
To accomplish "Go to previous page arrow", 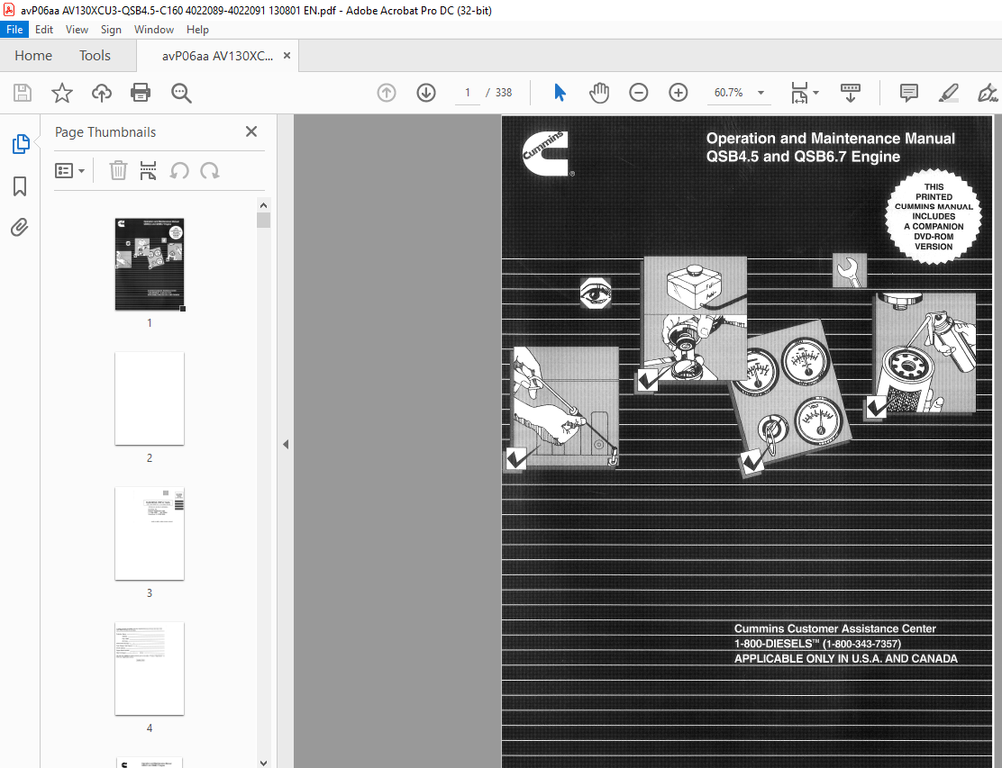I will pos(387,94).
